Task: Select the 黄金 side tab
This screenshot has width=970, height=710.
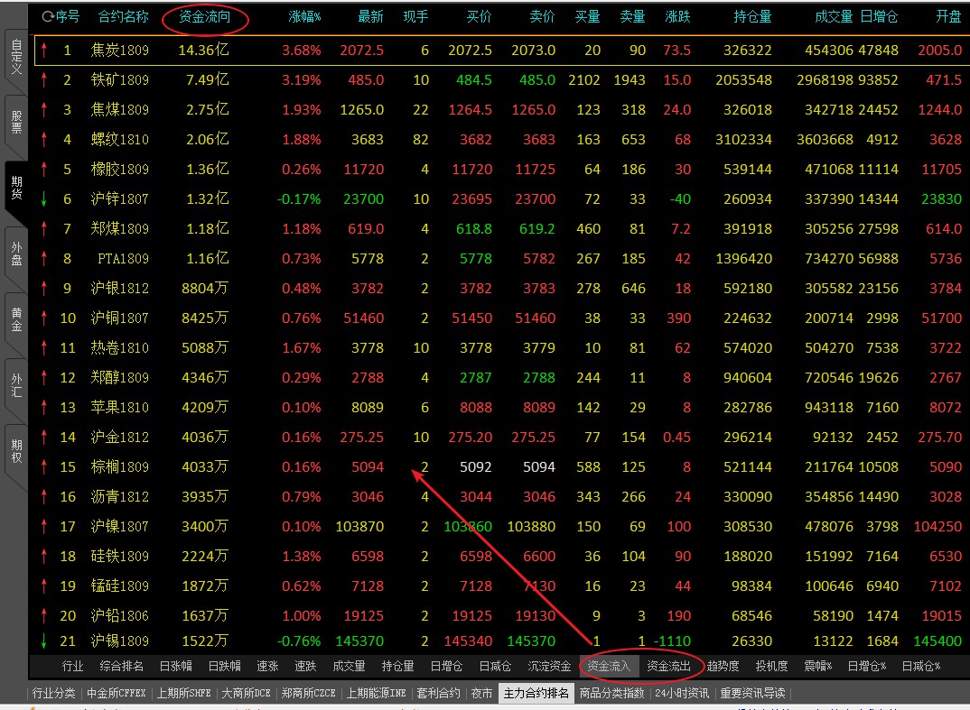Action: (x=15, y=319)
